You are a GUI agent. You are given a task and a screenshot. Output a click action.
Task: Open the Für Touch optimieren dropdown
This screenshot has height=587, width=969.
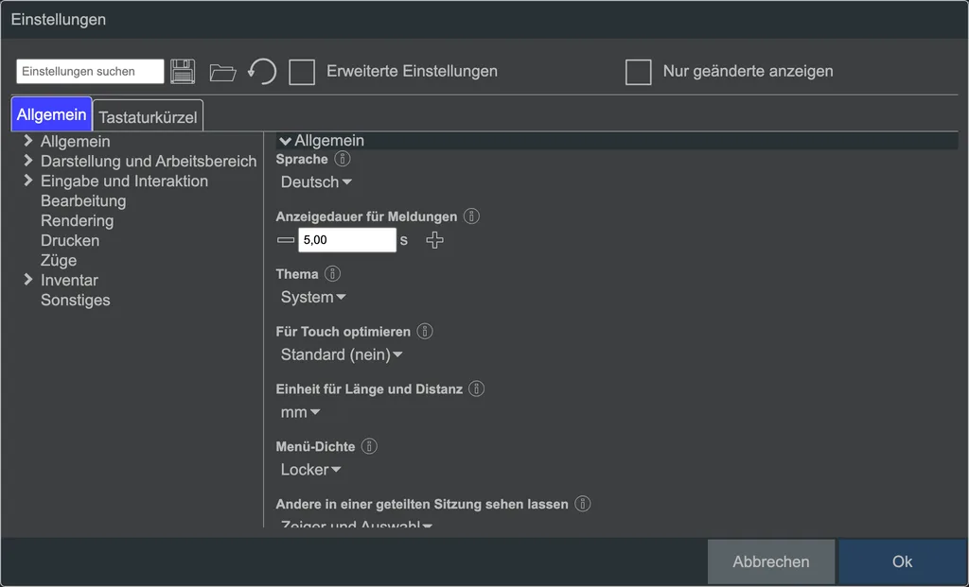pyautogui.click(x=341, y=354)
